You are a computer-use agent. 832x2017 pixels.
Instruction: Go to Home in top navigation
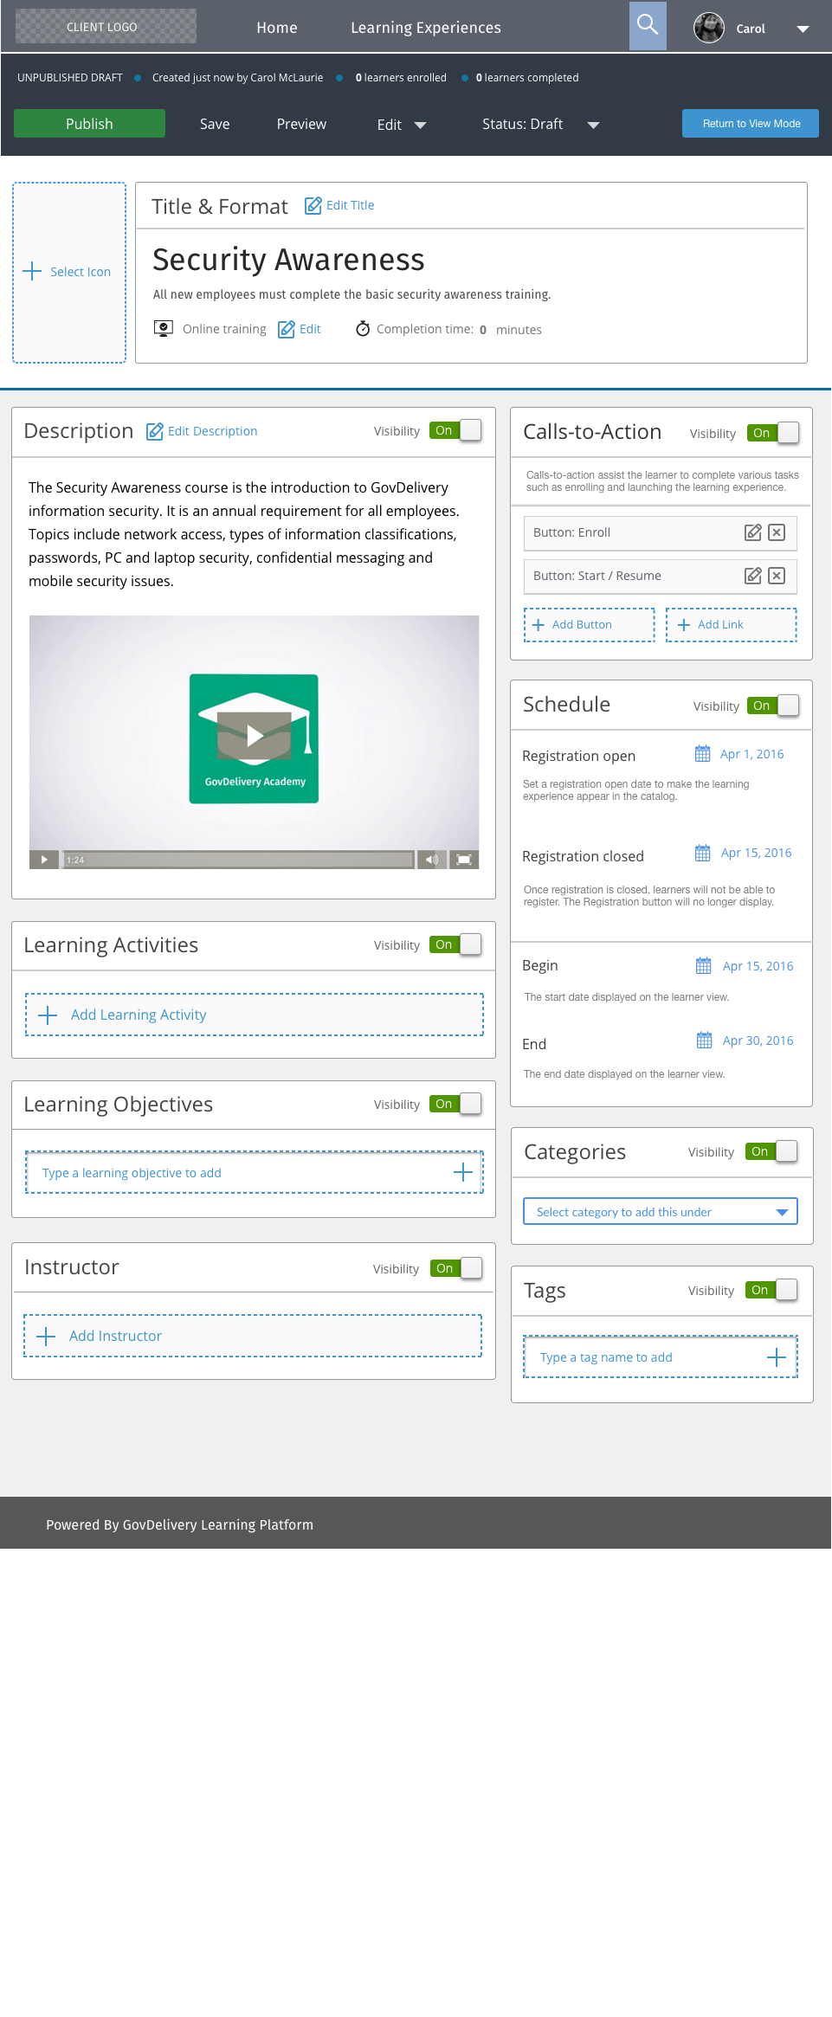277,28
